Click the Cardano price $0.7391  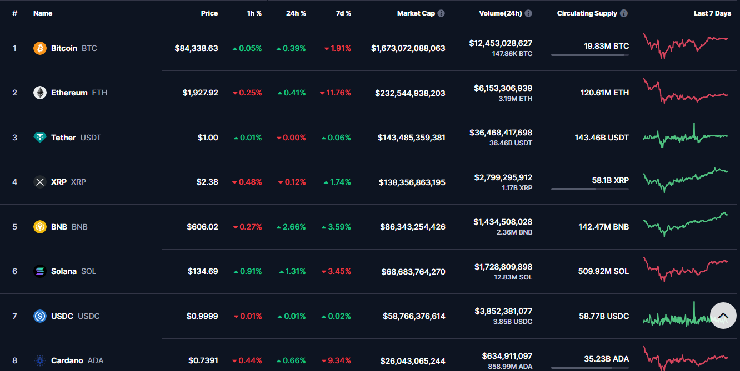coord(203,360)
